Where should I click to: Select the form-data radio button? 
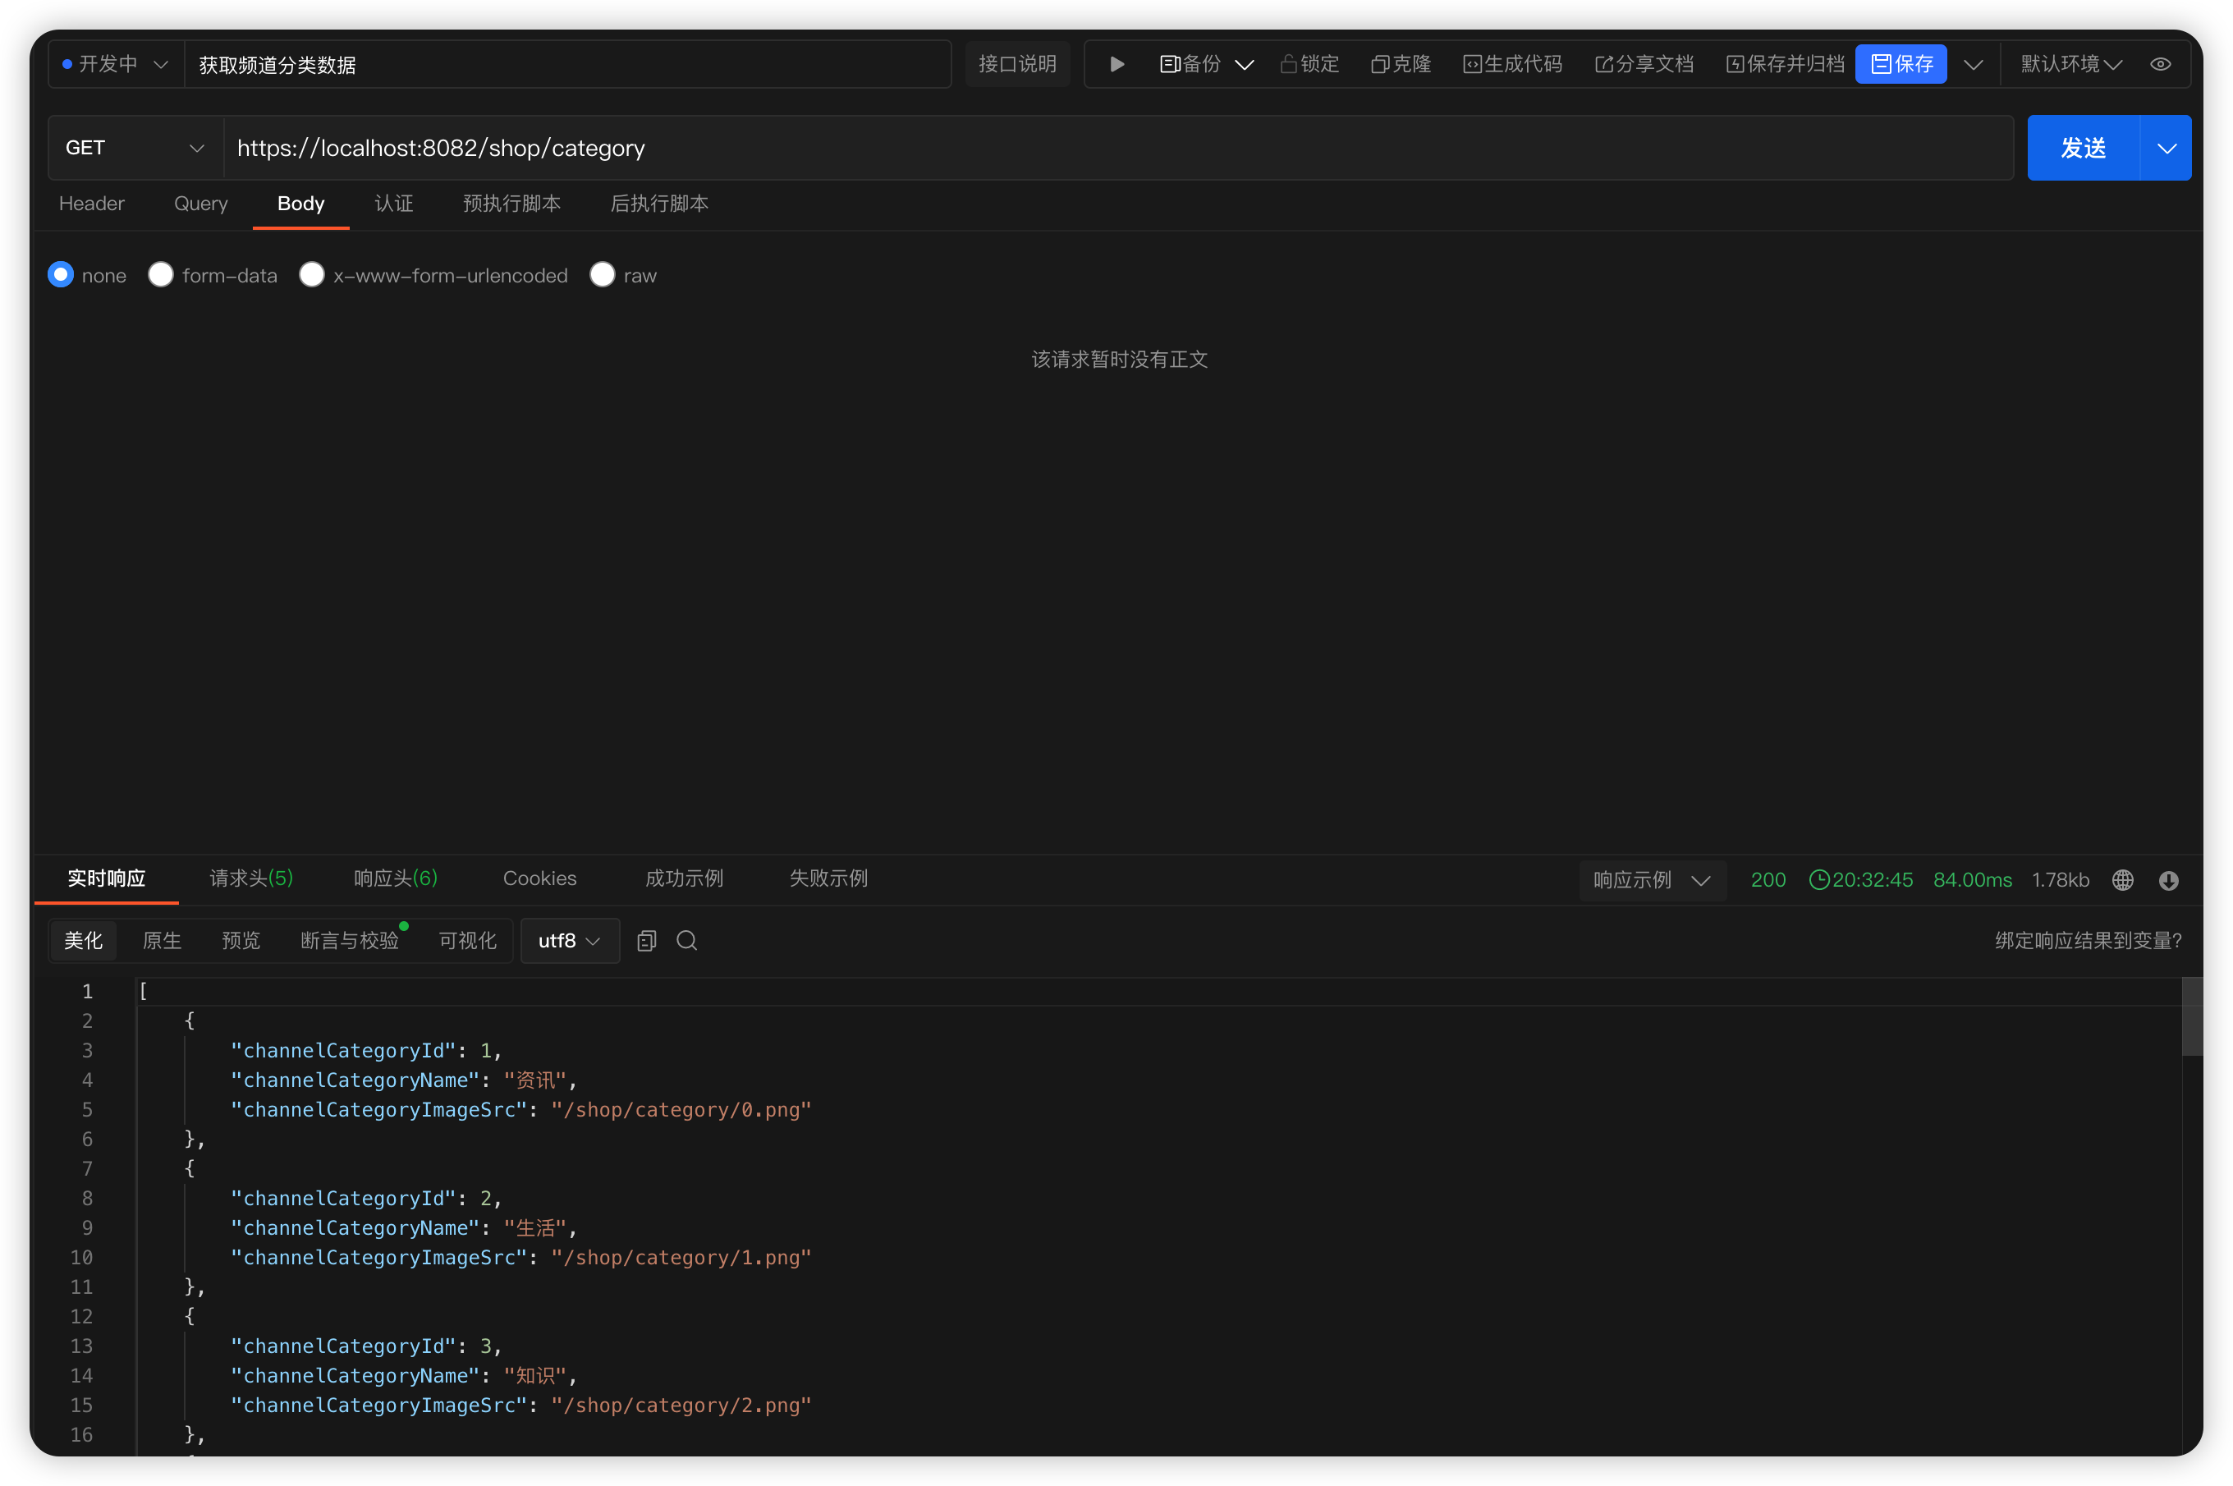click(161, 275)
